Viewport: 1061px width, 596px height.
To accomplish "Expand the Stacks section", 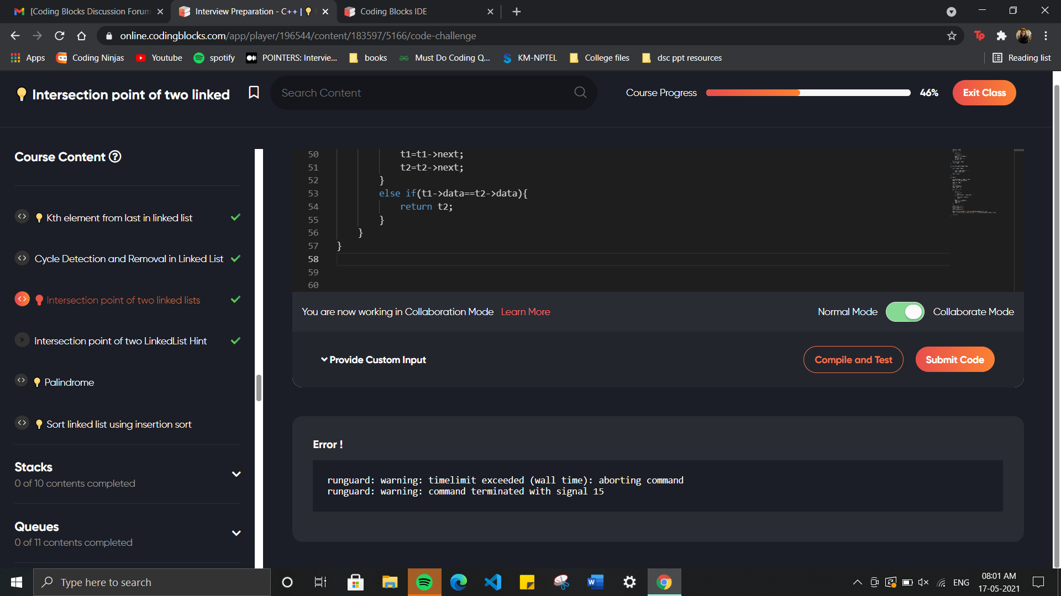I will pos(236,475).
